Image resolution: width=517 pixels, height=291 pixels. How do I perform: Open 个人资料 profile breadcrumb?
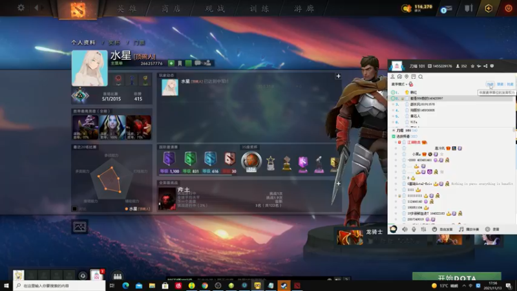(83, 43)
